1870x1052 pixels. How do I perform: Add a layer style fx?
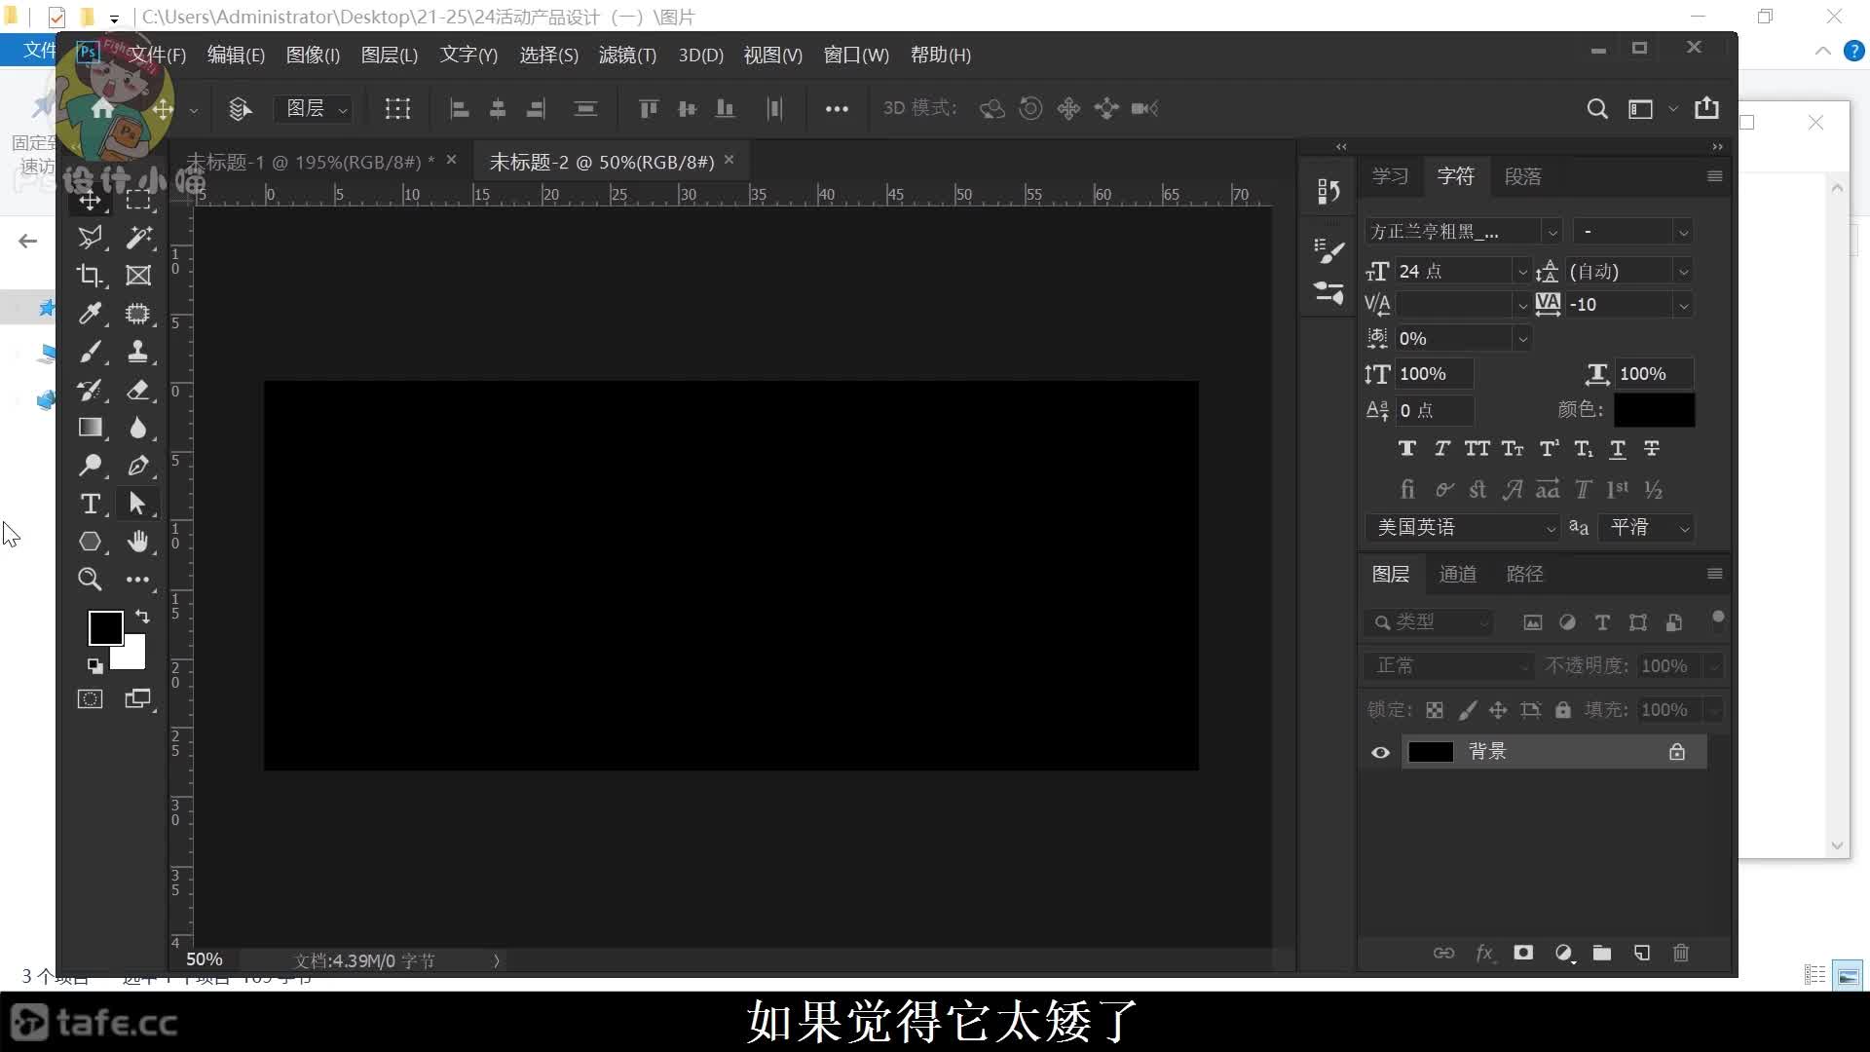point(1484,953)
